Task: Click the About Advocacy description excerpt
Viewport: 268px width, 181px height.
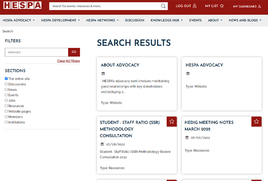Action: click(135, 87)
